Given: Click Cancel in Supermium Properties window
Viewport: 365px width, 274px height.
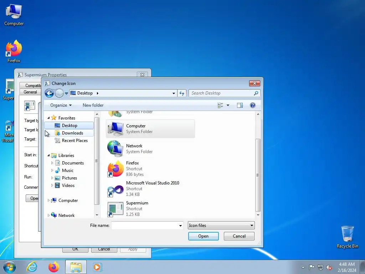Looking at the screenshot, I should click(104, 249).
